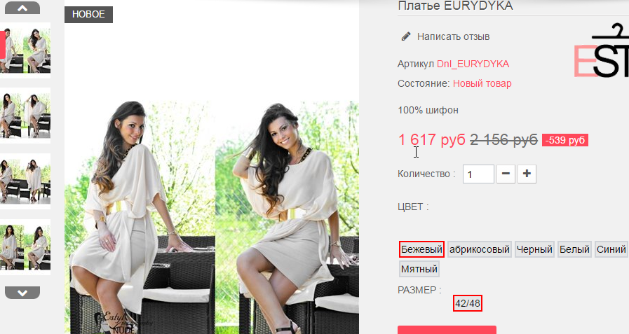Pick the Черный color option
This screenshot has height=334, width=629.
pos(534,249)
